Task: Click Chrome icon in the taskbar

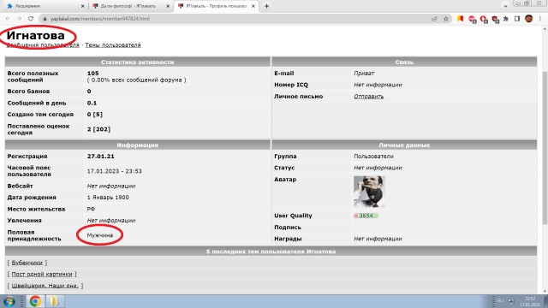Action: click(x=35, y=301)
